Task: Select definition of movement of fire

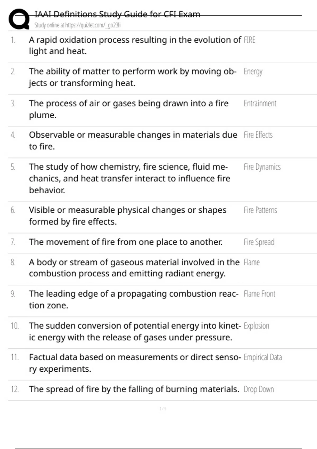Action: [126, 242]
